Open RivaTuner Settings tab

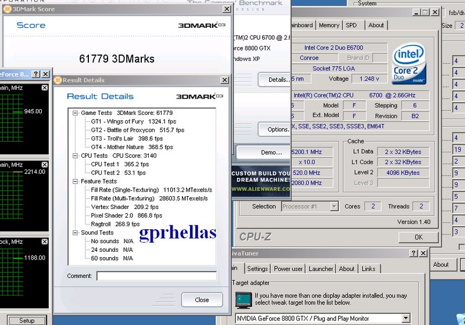tap(257, 269)
